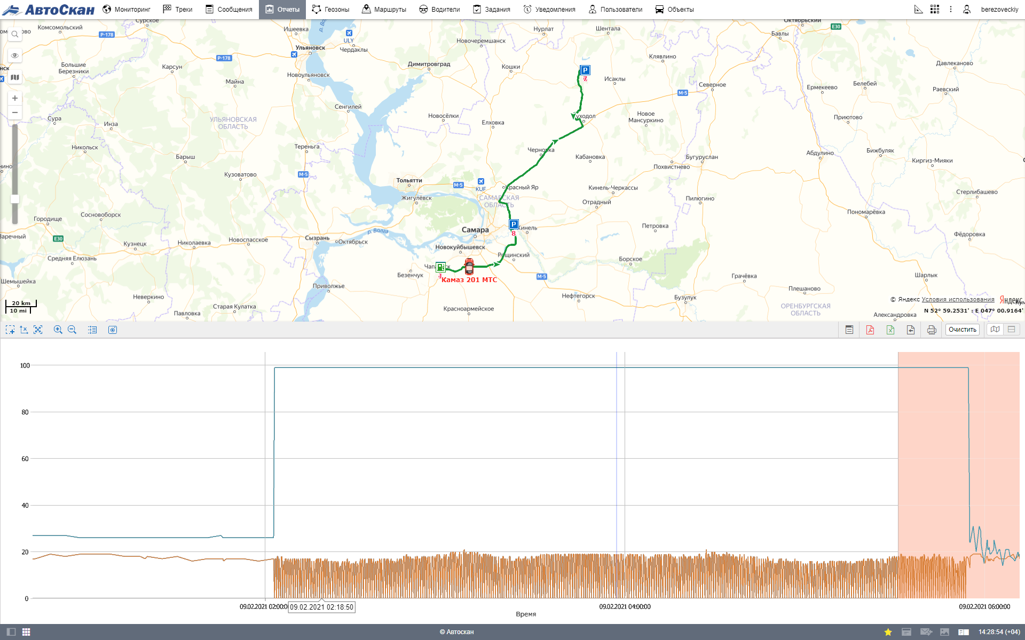Click the Очистить button
Viewport: 1025px width, 640px height.
pyautogui.click(x=962, y=330)
